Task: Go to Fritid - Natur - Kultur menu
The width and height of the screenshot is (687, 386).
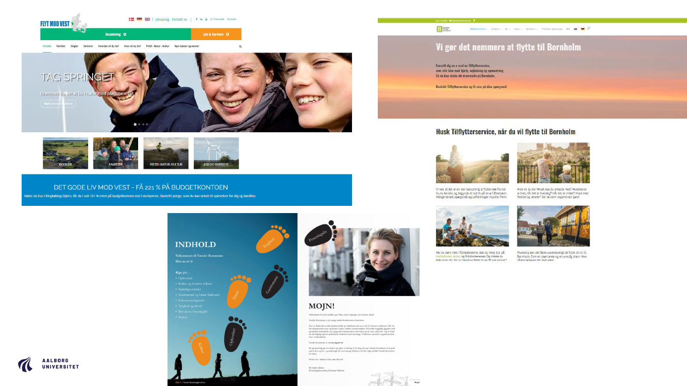Action: click(x=158, y=46)
